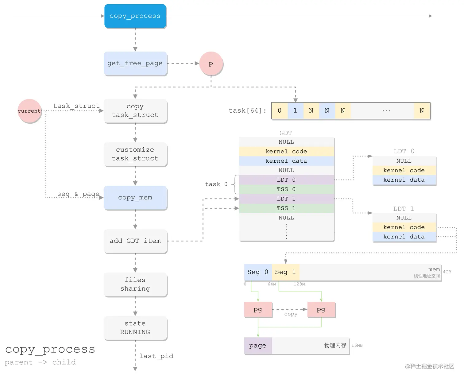Click the task_struct arrow label
This screenshot has width=464, height=379.
click(76, 106)
